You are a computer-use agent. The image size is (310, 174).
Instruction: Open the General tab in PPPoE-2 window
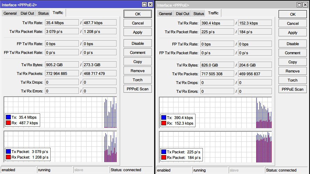click(10, 13)
